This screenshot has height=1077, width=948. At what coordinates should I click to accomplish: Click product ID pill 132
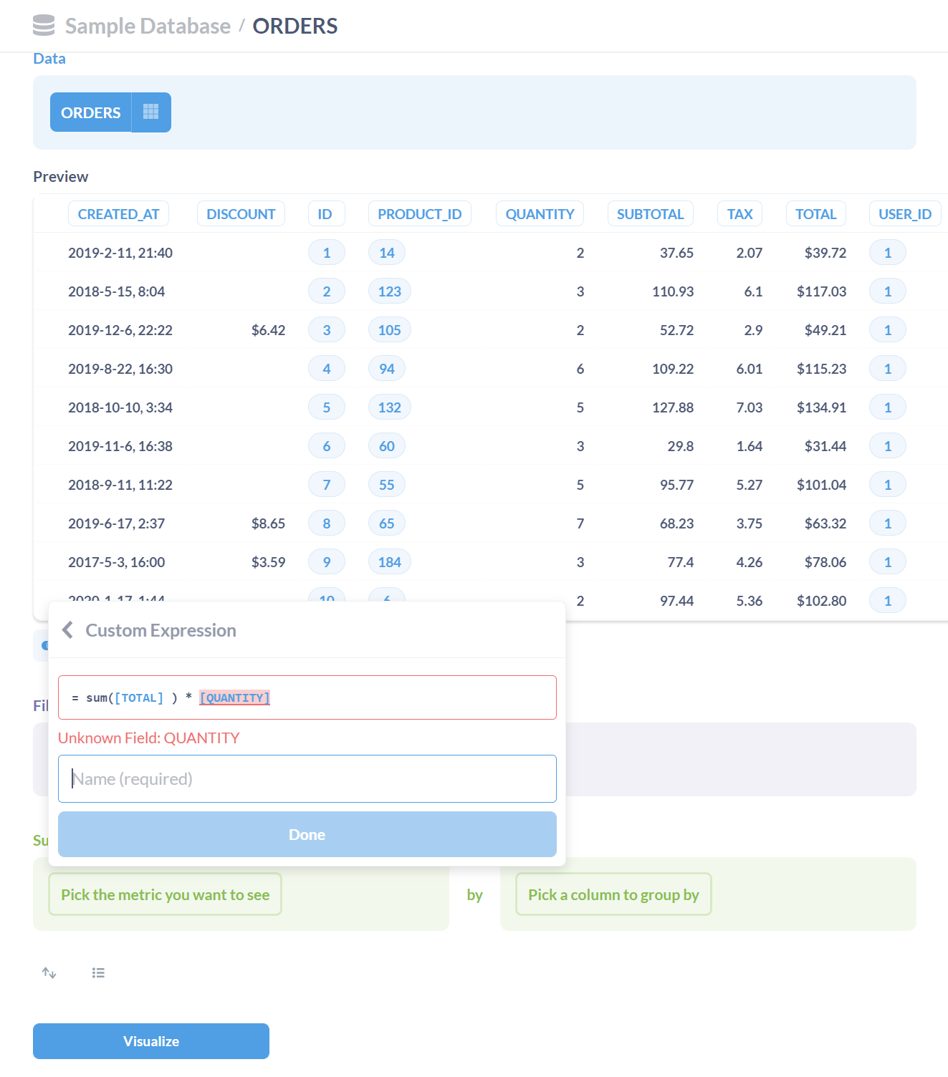coord(390,407)
